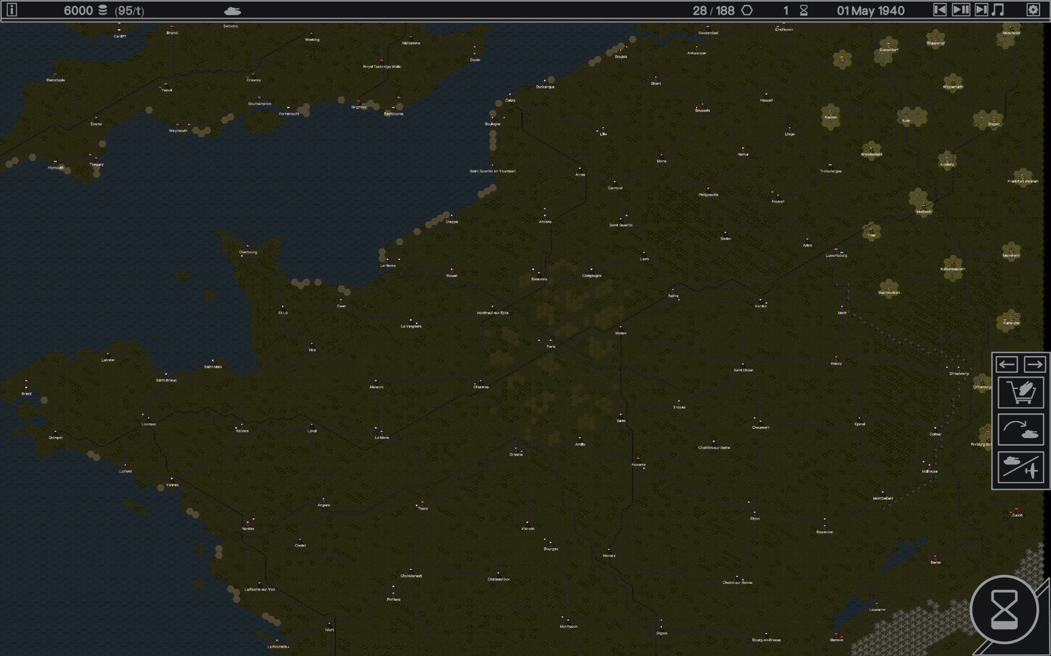Select the redeploy tank unit button
Viewport: 1051px width, 656px height.
click(x=1020, y=430)
